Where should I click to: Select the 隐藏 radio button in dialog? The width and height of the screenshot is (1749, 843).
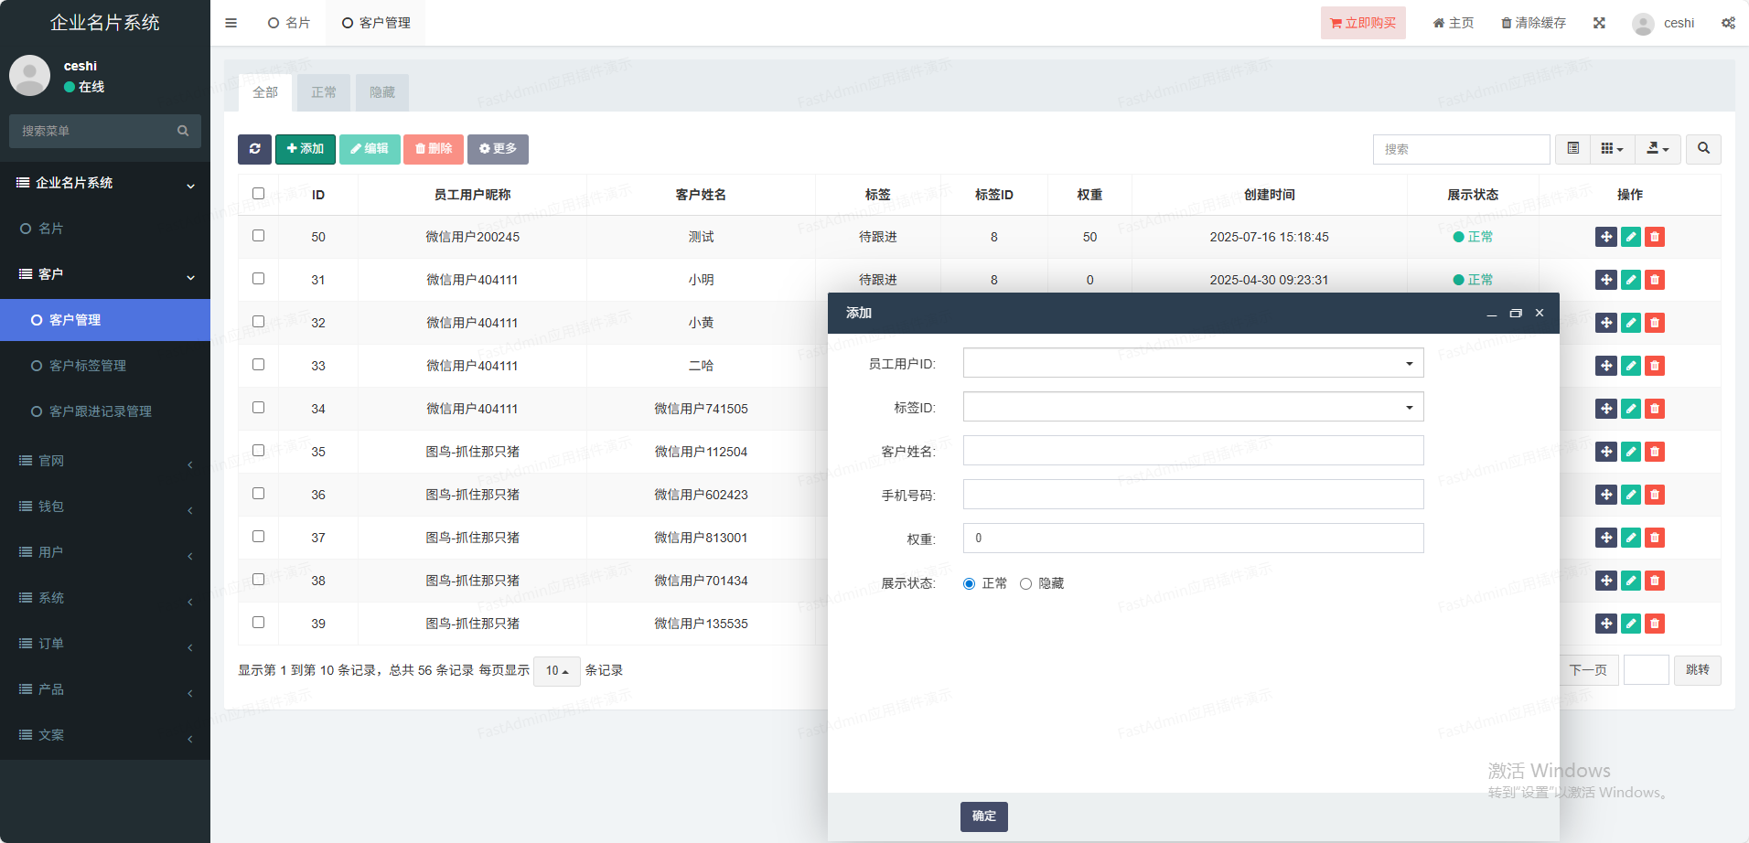coord(1025,584)
